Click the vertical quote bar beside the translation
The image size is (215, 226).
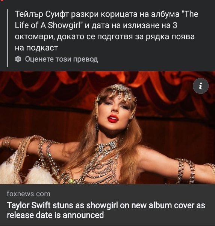tap(8, 38)
